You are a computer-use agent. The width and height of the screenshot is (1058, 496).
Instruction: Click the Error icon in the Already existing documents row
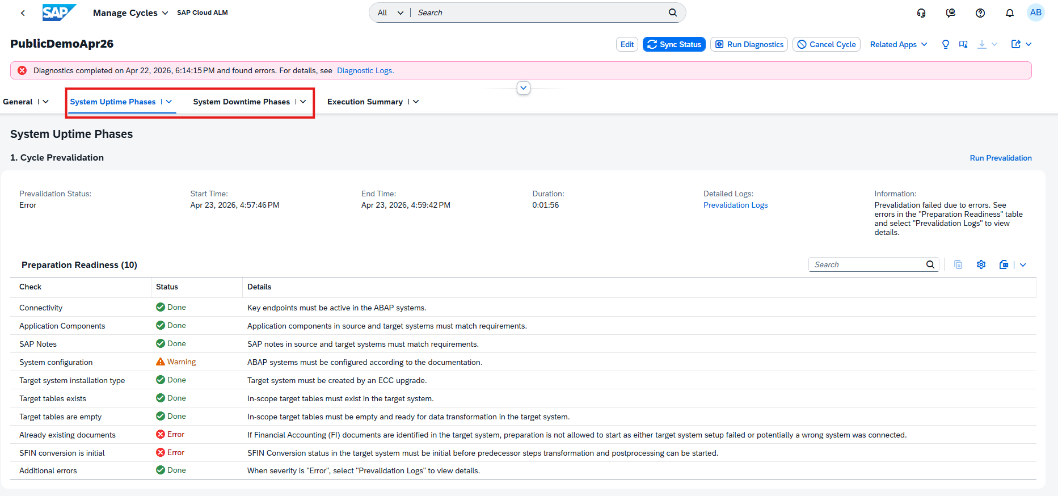161,434
